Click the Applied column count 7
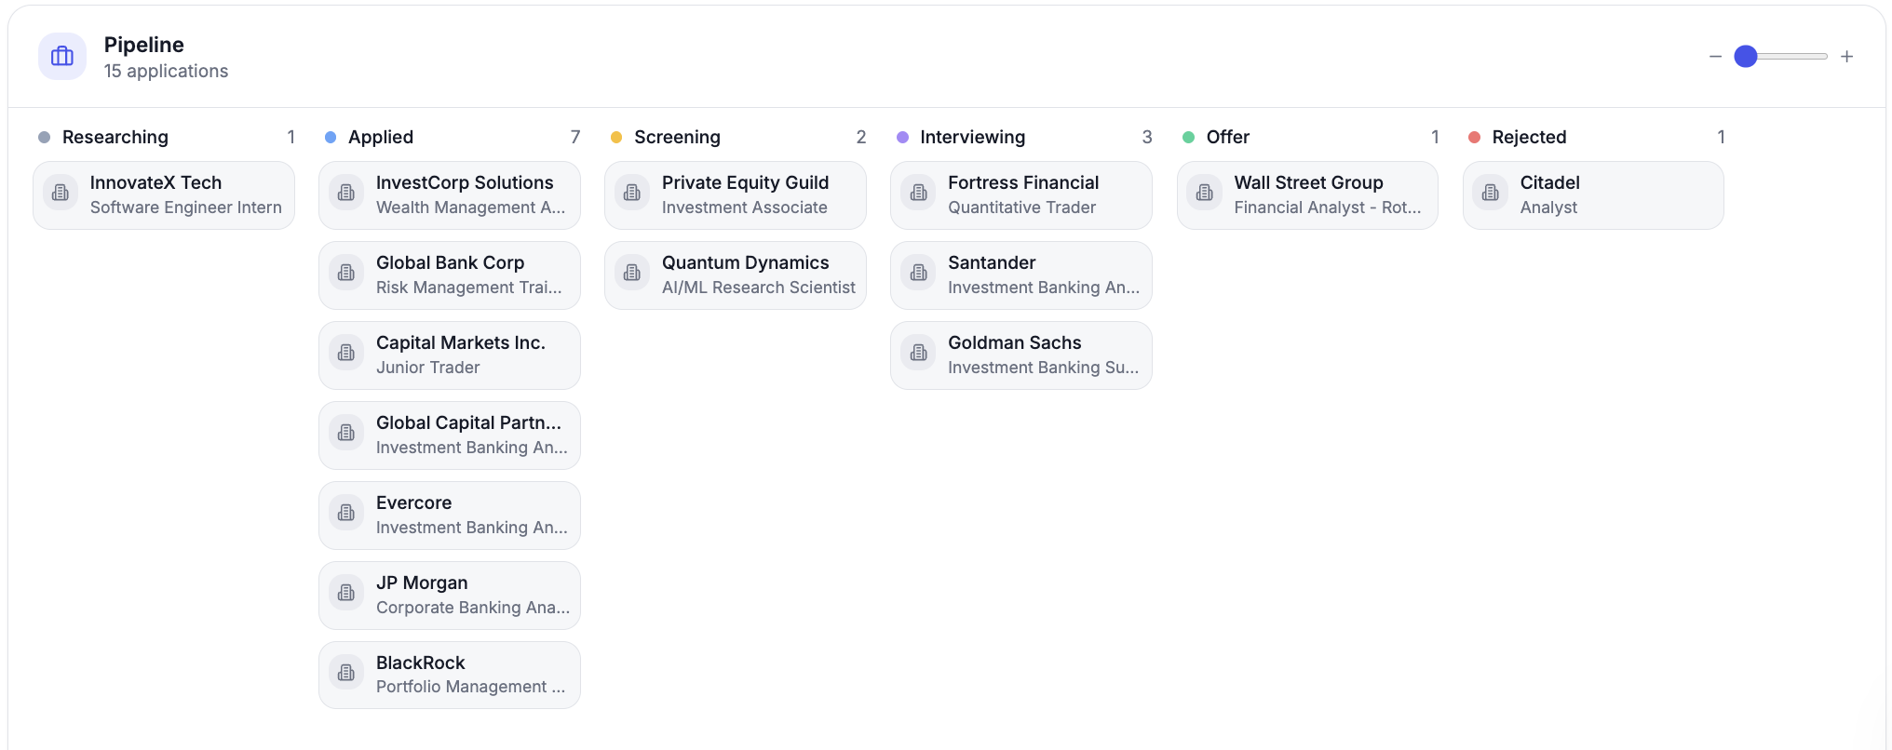Viewport: 1892px width, 750px height. 575,137
